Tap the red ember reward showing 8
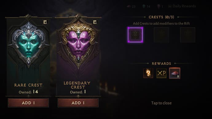This screenshot has width=212, height=119. (175, 73)
